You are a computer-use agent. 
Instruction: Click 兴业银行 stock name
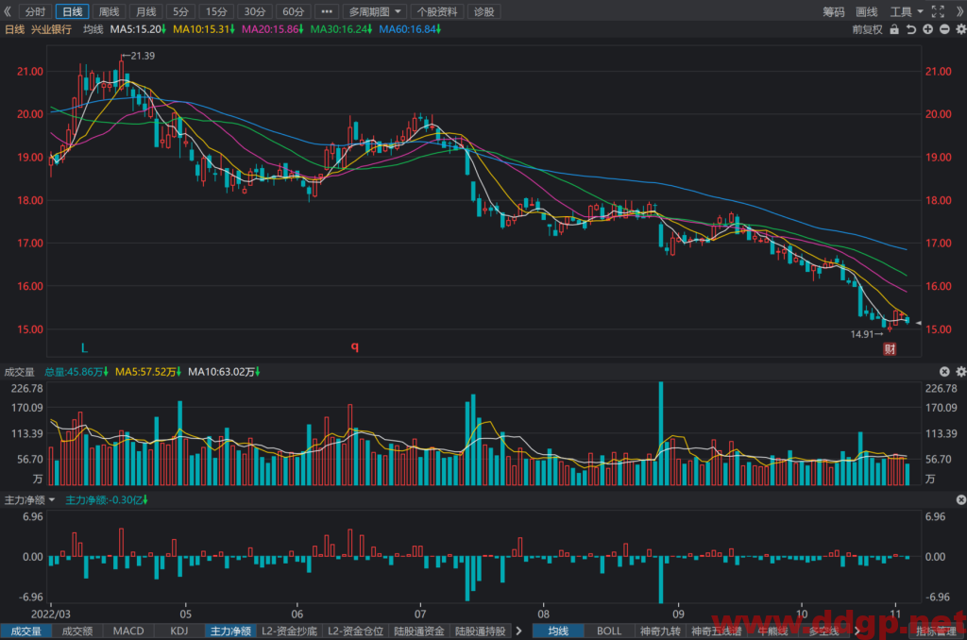point(51,29)
